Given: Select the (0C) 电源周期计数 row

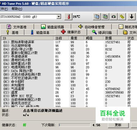Looking at the screenshot, I should coord(69,67).
